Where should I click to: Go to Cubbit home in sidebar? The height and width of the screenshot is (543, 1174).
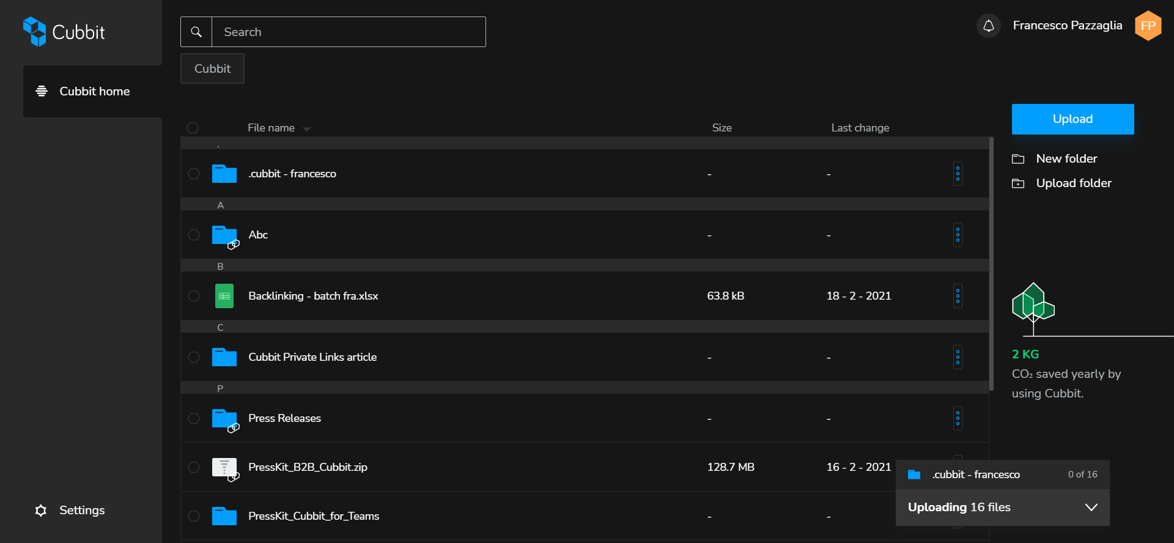tap(94, 91)
